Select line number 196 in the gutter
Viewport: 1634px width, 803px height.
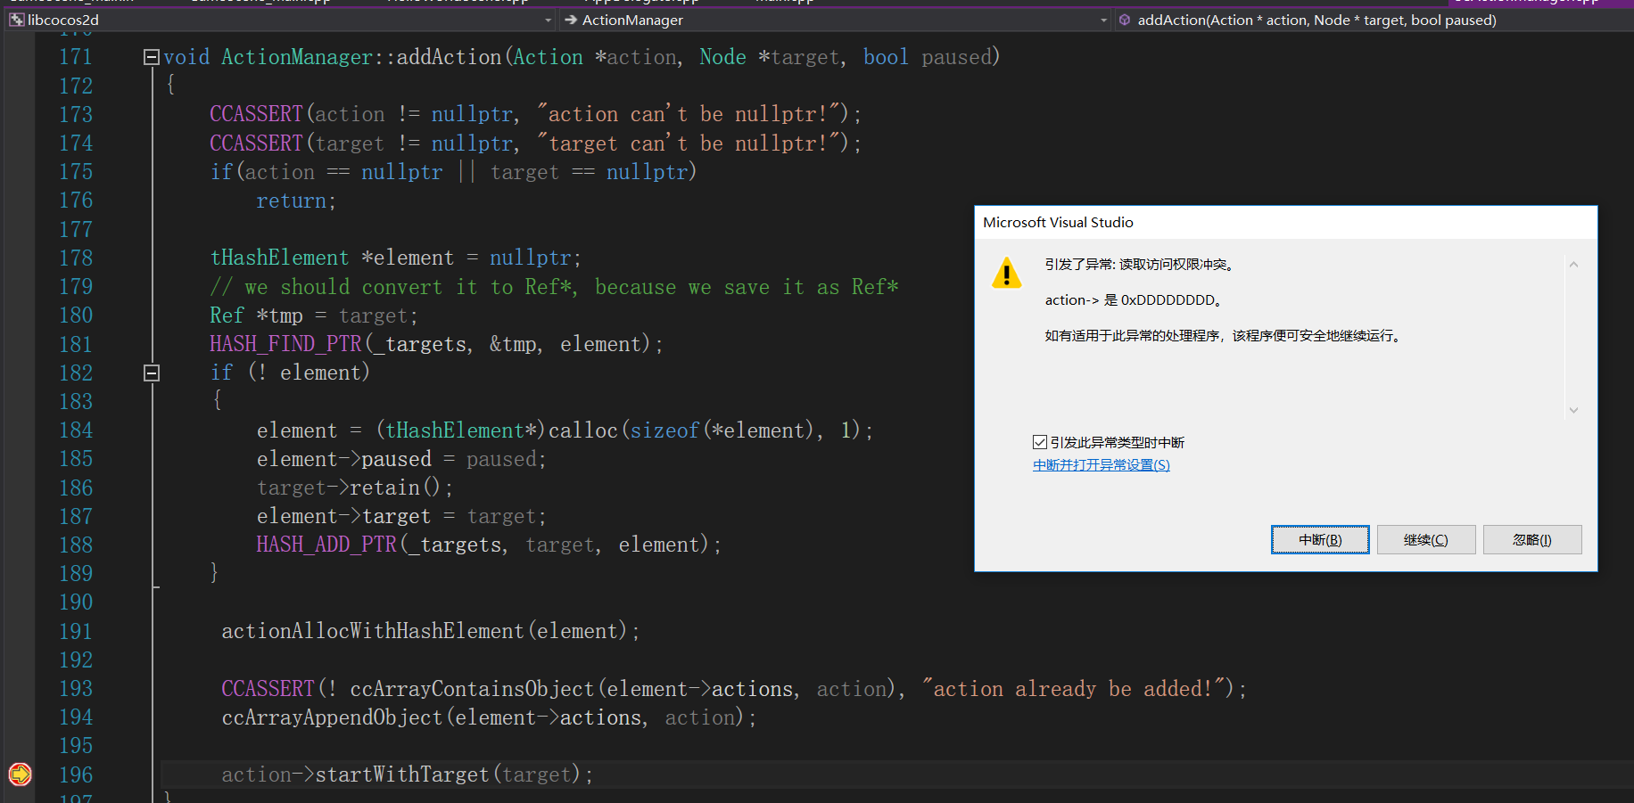pos(76,774)
